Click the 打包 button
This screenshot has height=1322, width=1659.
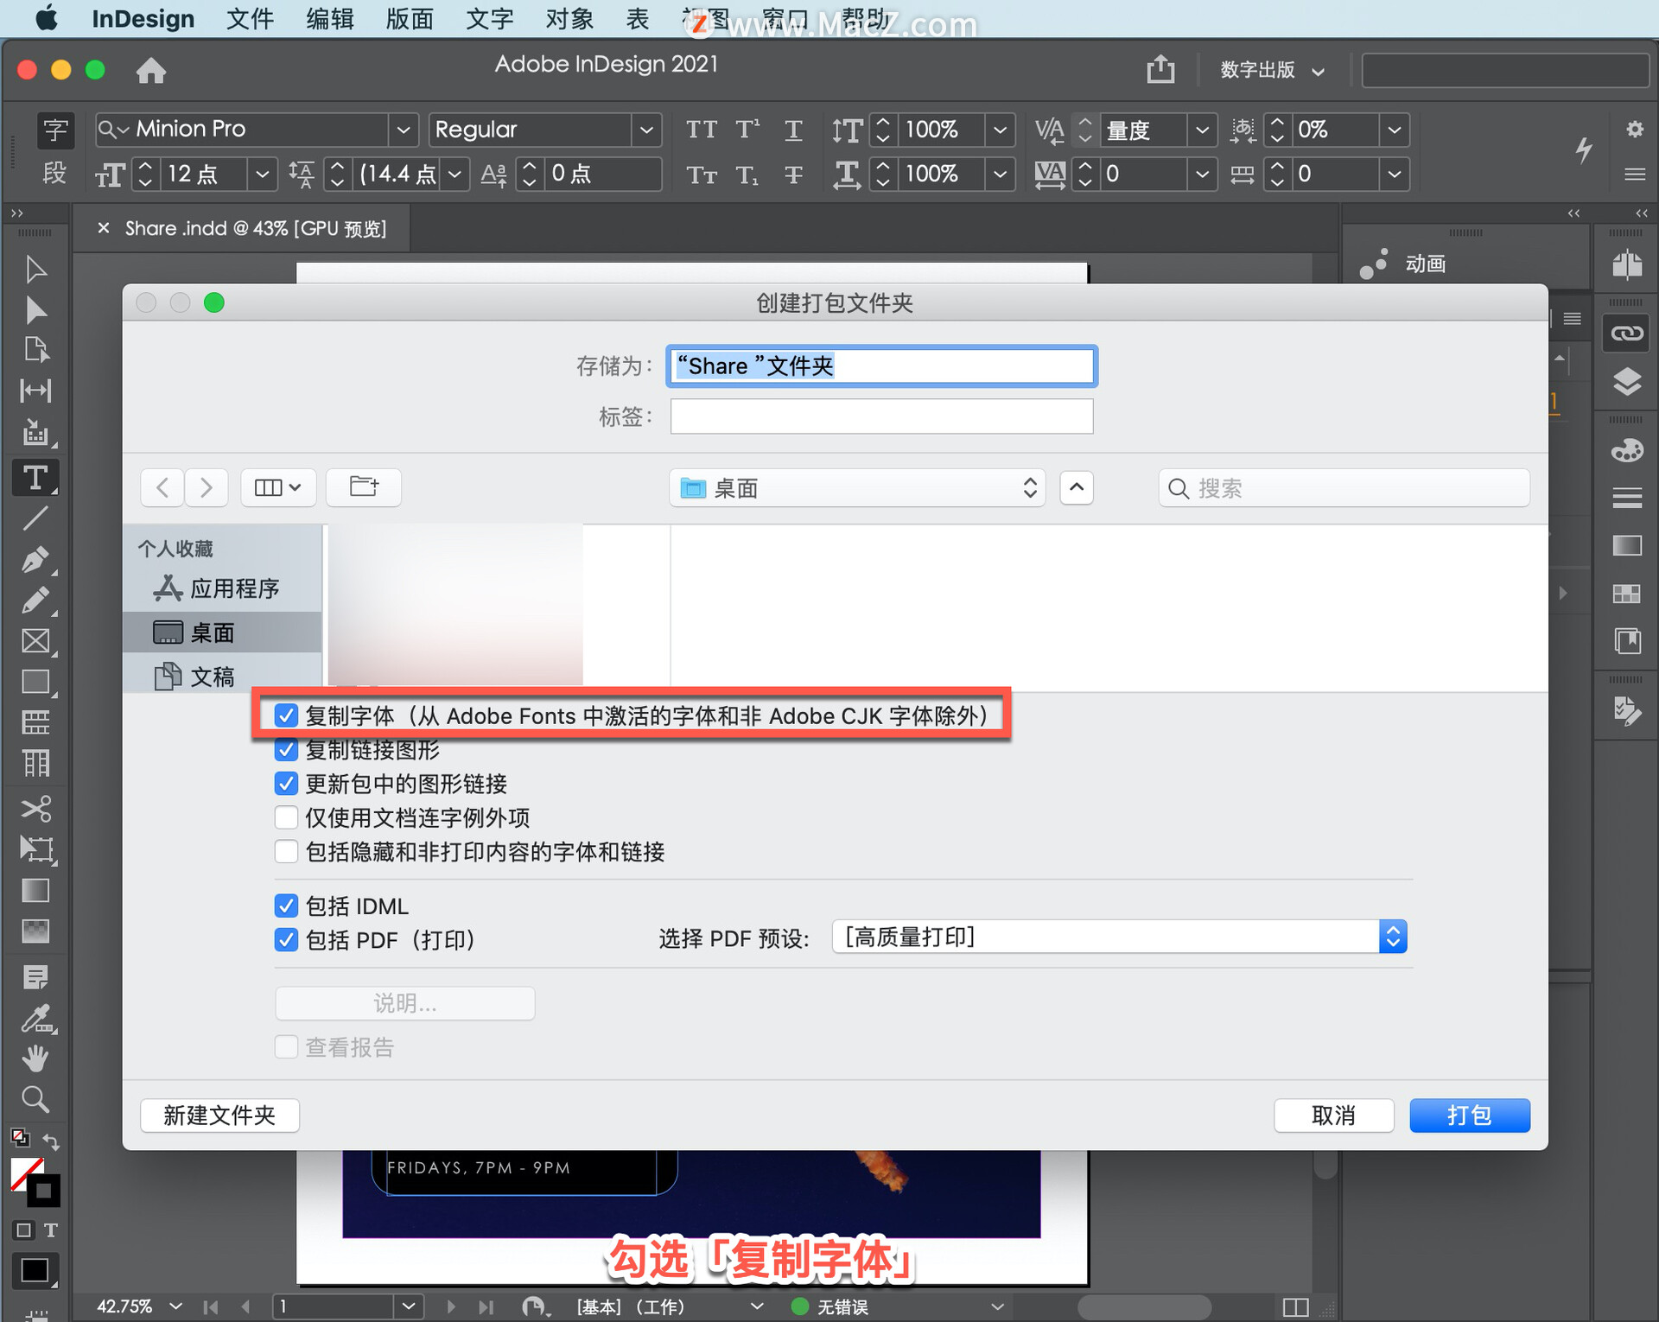pos(1469,1115)
